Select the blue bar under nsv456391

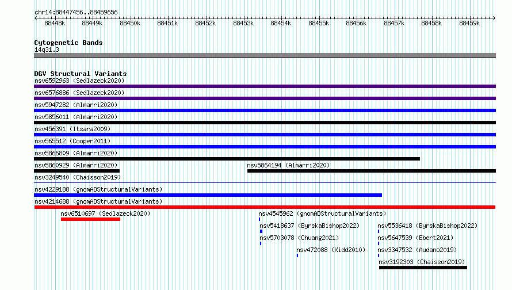point(265,135)
